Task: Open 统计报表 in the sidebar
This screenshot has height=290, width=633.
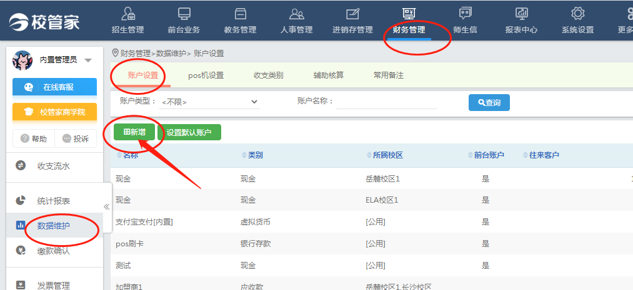Action: point(54,201)
